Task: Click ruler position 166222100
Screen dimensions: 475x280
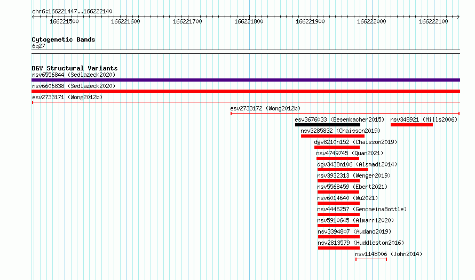Action: (433, 21)
